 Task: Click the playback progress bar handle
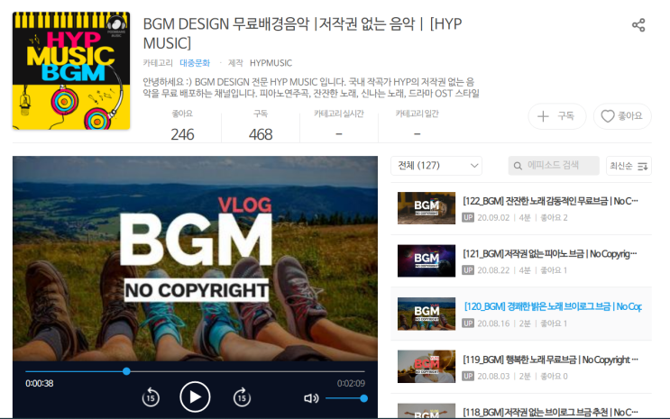click(126, 371)
